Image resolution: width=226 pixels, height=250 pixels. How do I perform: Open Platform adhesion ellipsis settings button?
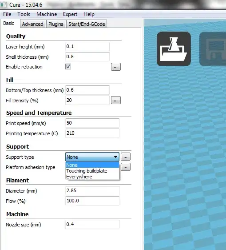pos(126,167)
